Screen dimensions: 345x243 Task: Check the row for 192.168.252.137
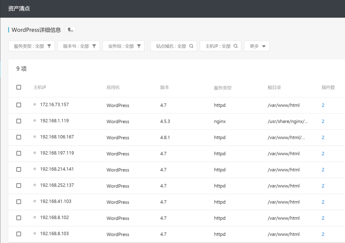click(19, 186)
